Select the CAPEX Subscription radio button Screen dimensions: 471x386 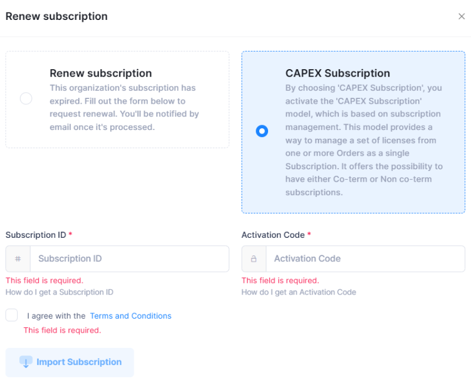262,131
